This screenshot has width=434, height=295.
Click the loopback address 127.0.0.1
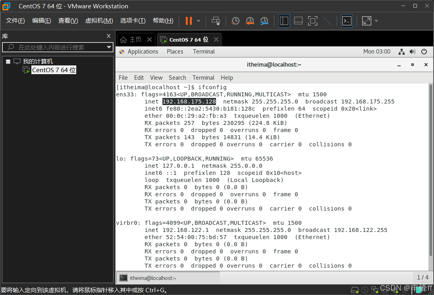[x=178, y=166]
